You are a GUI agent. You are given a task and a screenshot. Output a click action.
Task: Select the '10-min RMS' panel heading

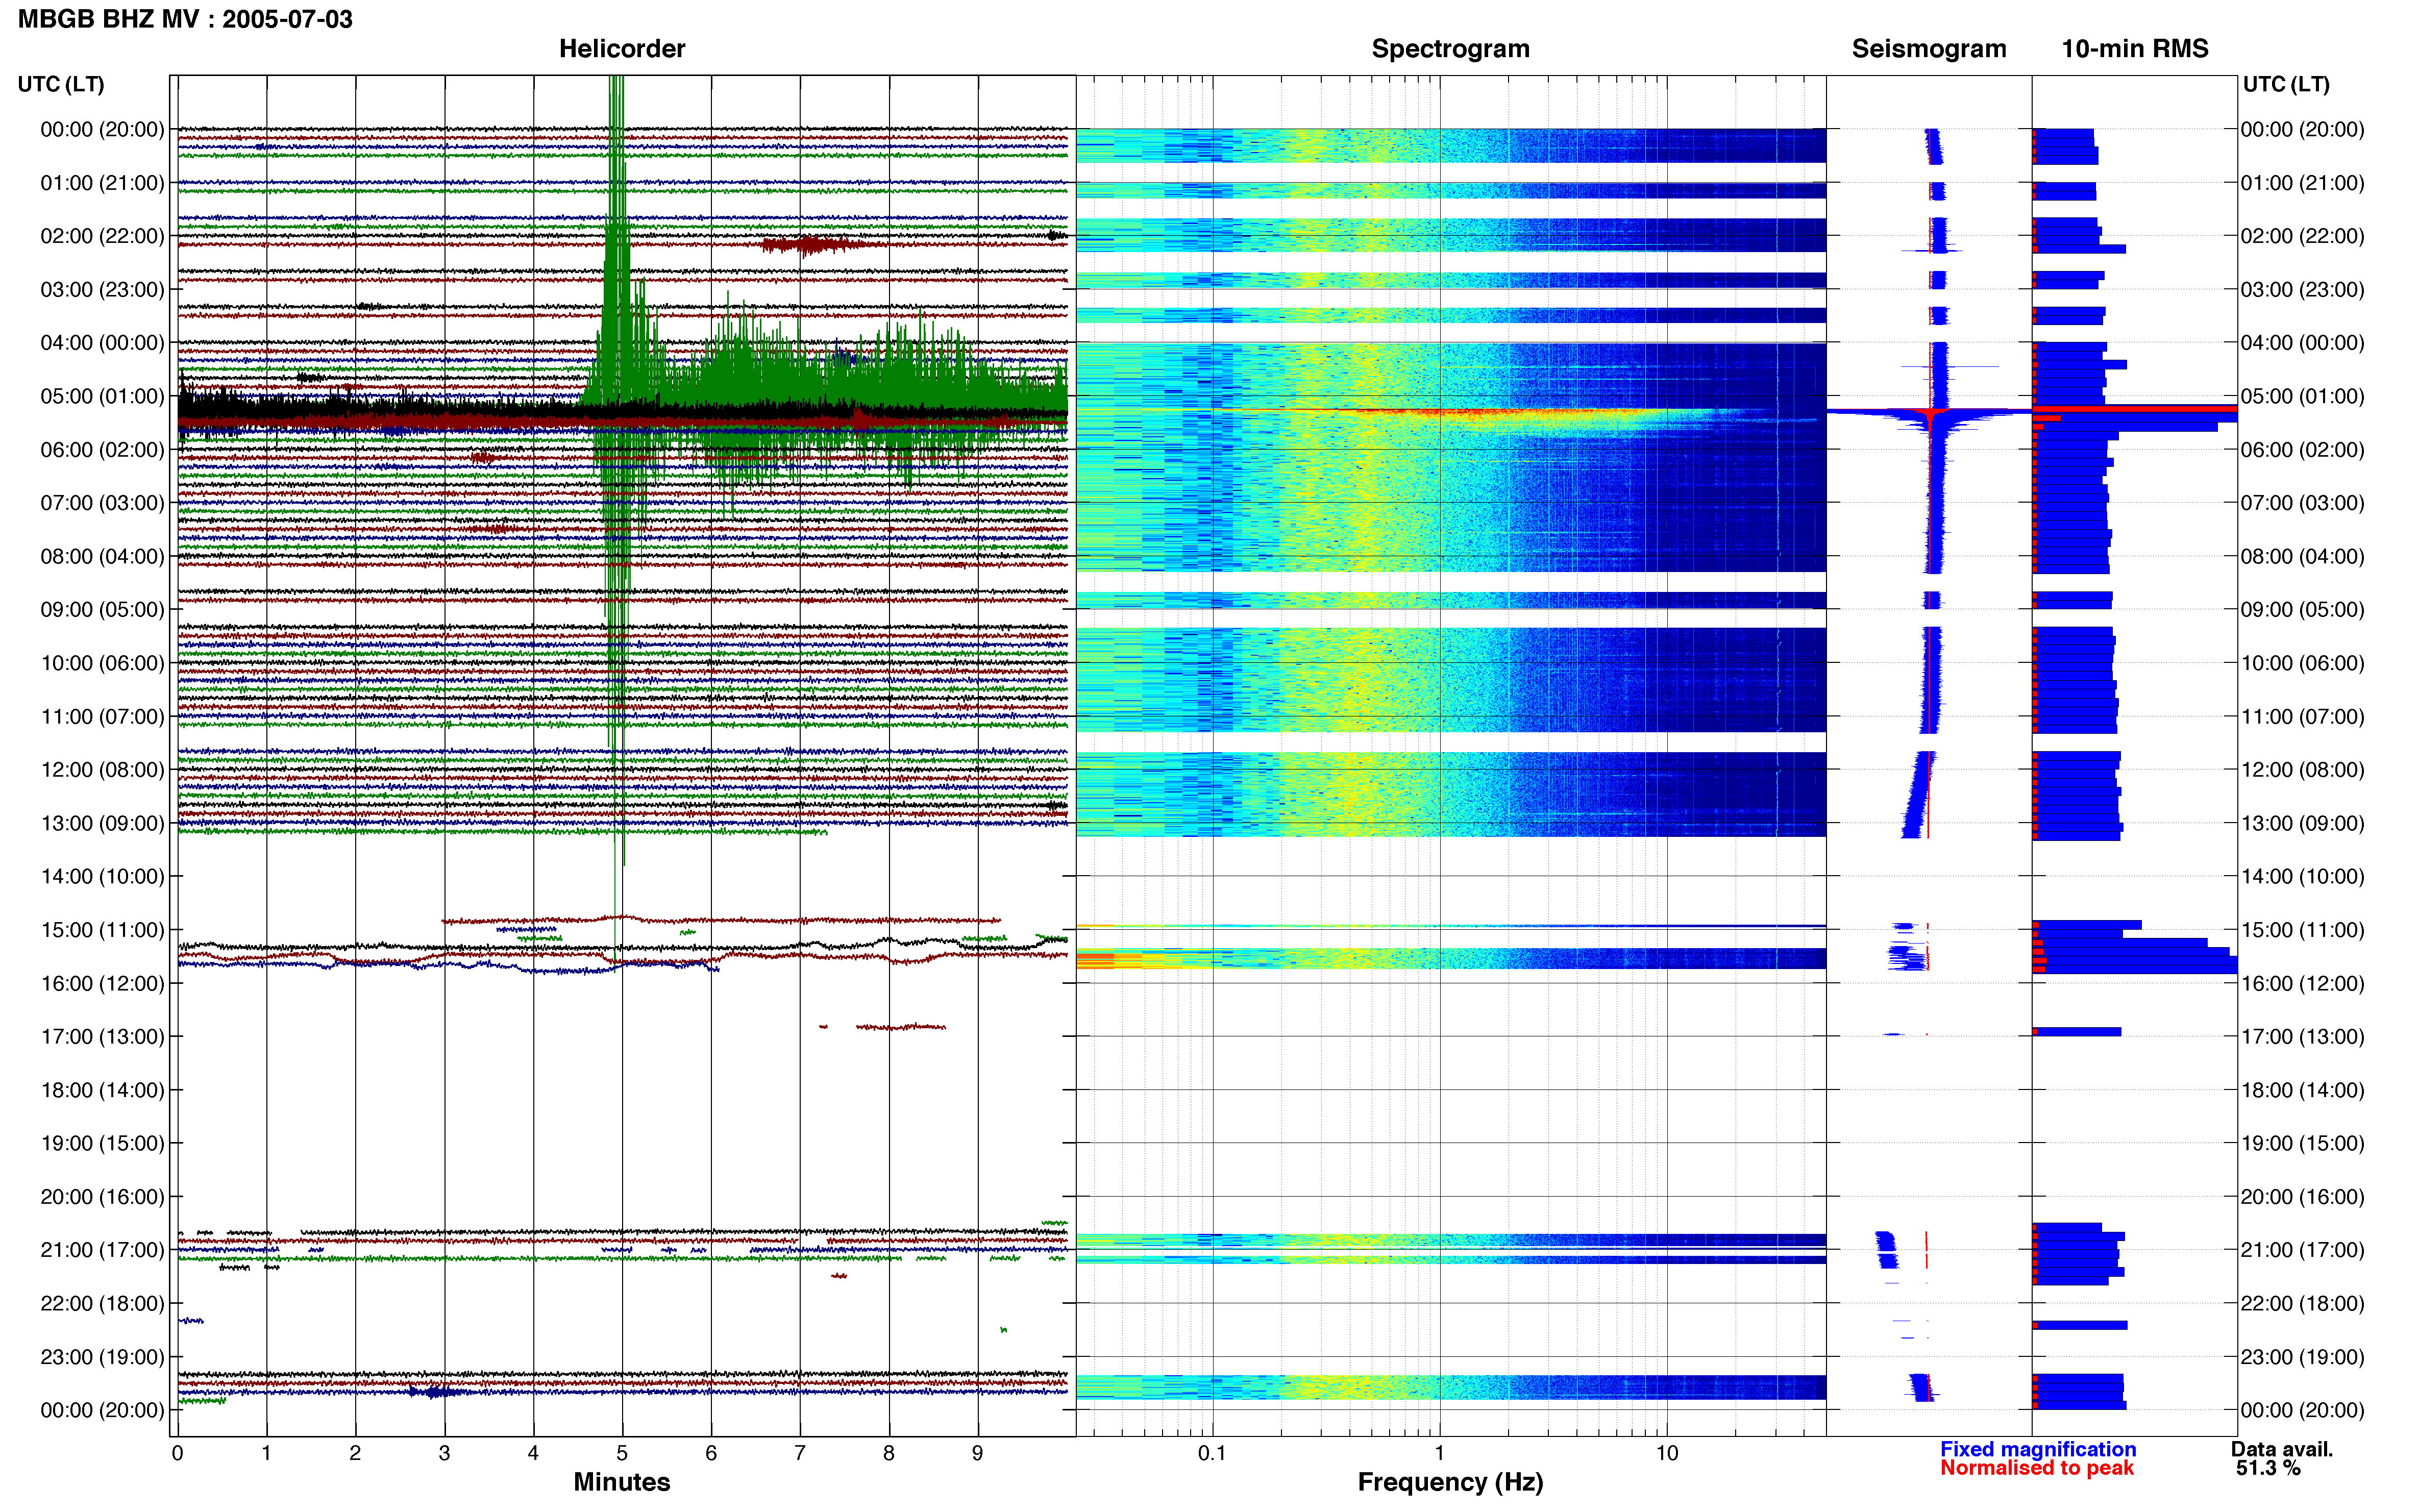(2135, 49)
